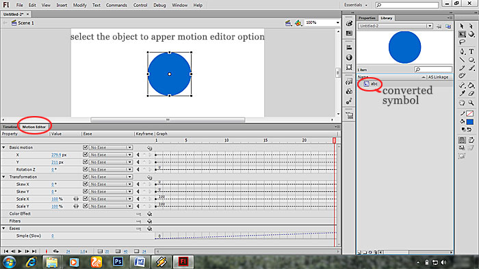Toggle ease checkbox for Y property
This screenshot has width=479, height=269.
(86, 162)
